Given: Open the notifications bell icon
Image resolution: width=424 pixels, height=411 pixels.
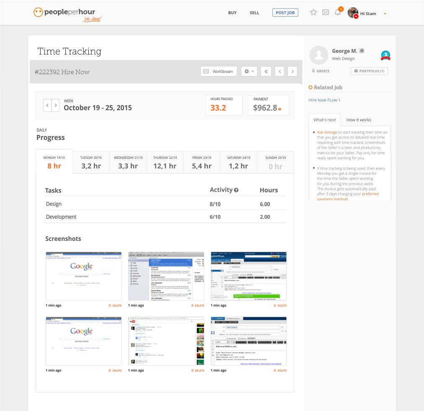Looking at the screenshot, I should (338, 13).
